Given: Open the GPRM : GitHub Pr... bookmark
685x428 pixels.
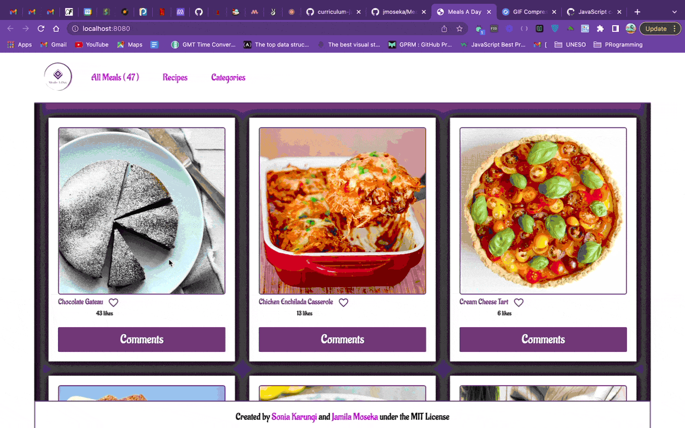Looking at the screenshot, I should [420, 45].
